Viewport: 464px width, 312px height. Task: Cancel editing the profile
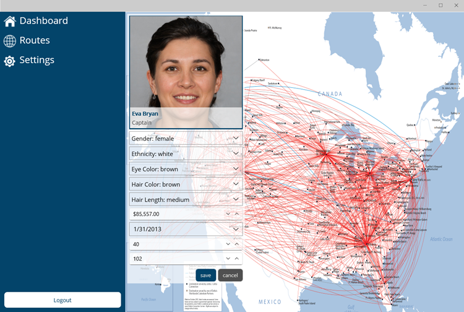(230, 275)
